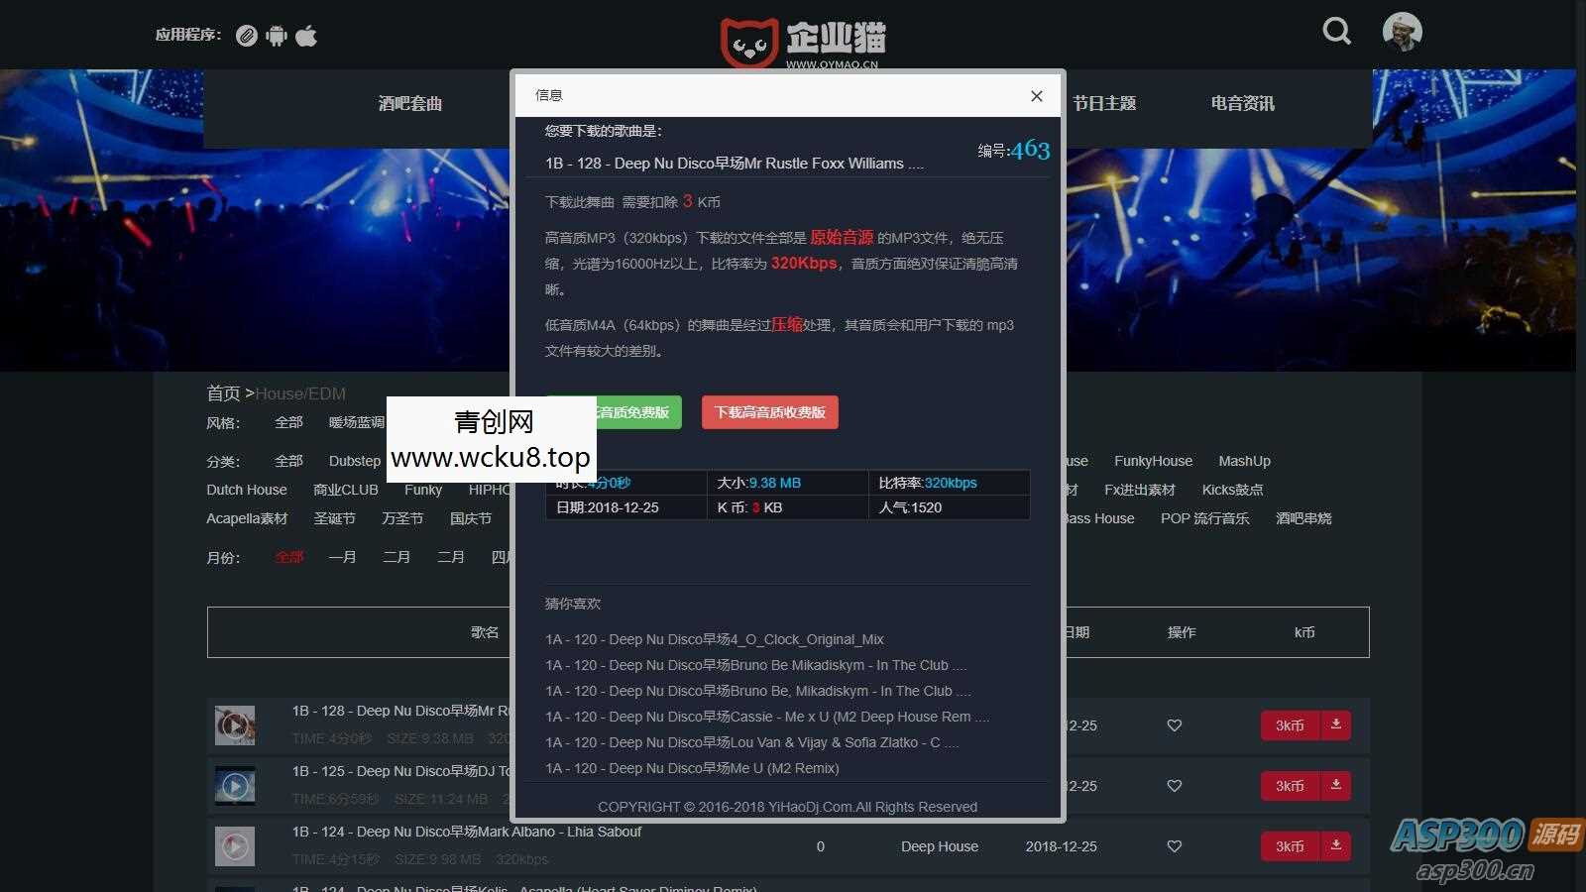
Task: Click the download icon on the 3k币 button
Action: (1336, 725)
